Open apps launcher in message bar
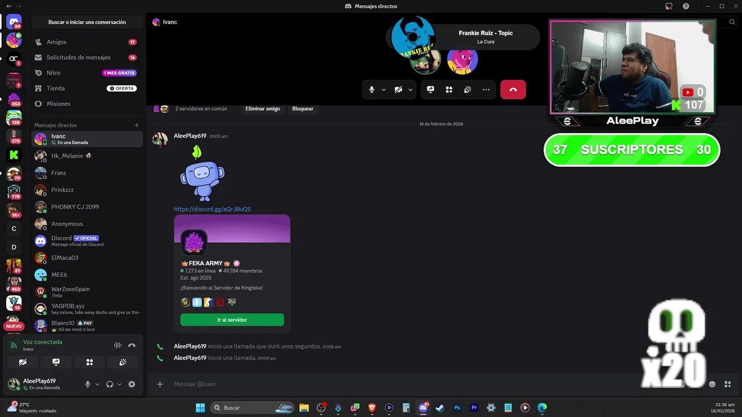Image resolution: width=742 pixels, height=417 pixels. (x=728, y=384)
